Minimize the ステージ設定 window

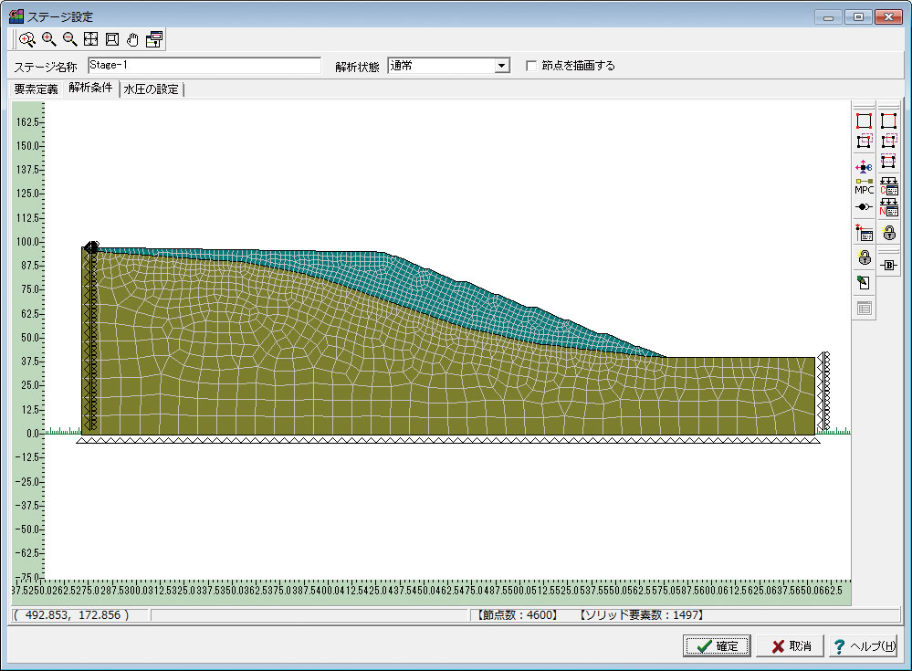828,16
